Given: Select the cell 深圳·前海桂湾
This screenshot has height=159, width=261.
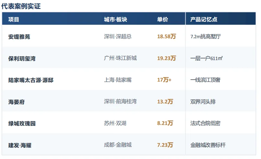Looking at the screenshot, I should coord(120,102).
